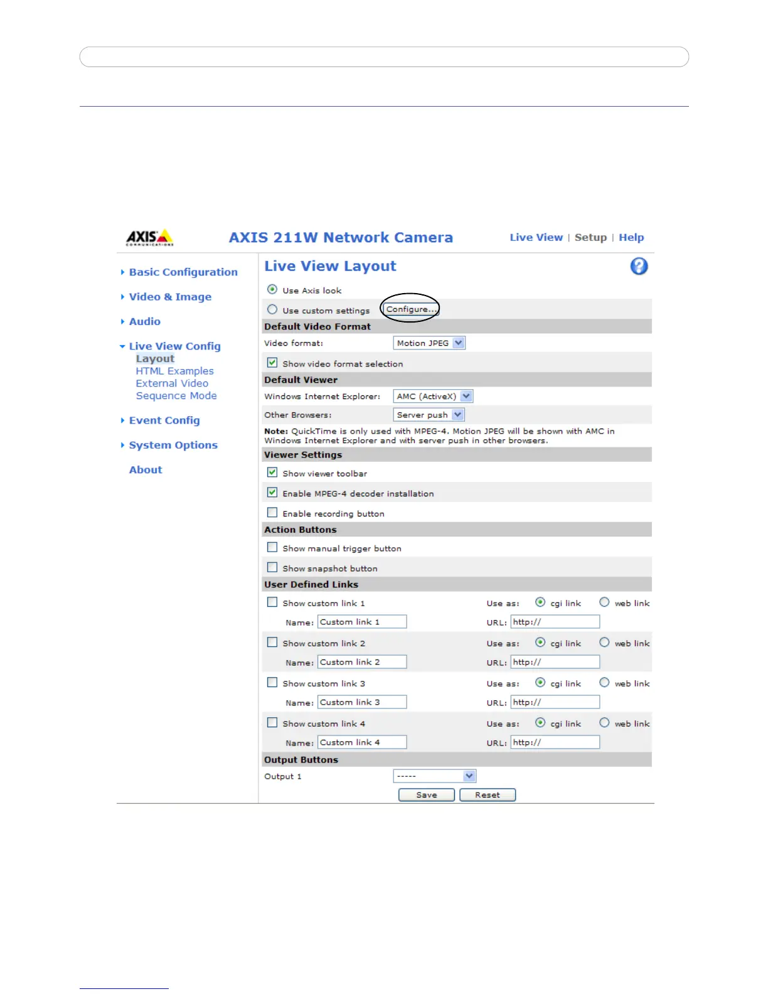Expand Event Config menu
The image size is (768, 994).
click(164, 420)
